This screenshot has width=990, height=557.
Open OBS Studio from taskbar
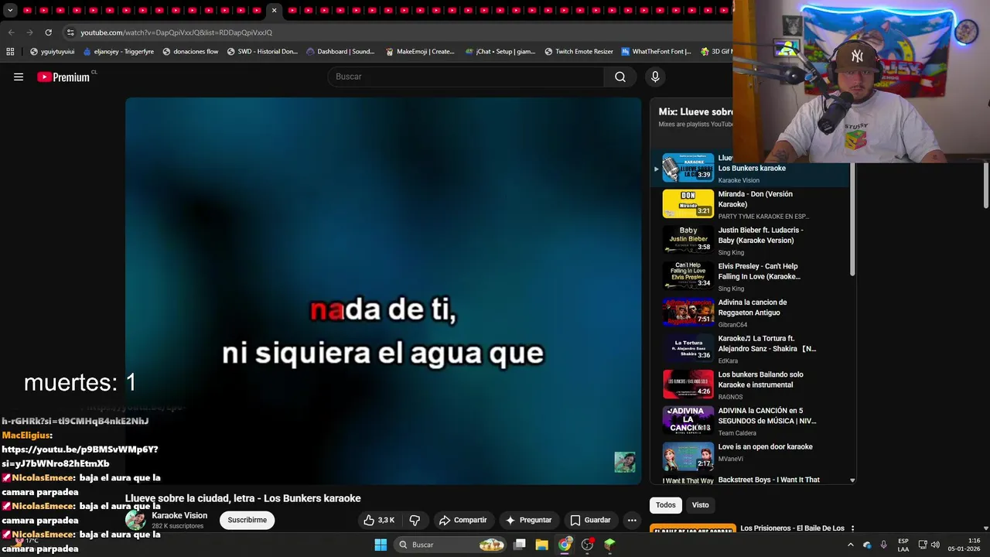587,545
